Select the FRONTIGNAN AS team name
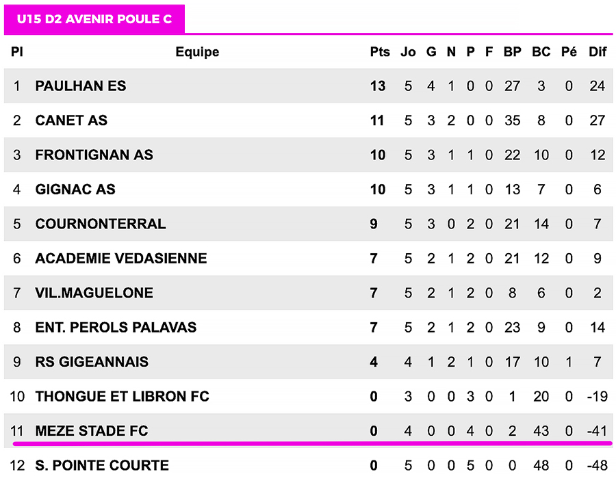The image size is (616, 483). (94, 155)
